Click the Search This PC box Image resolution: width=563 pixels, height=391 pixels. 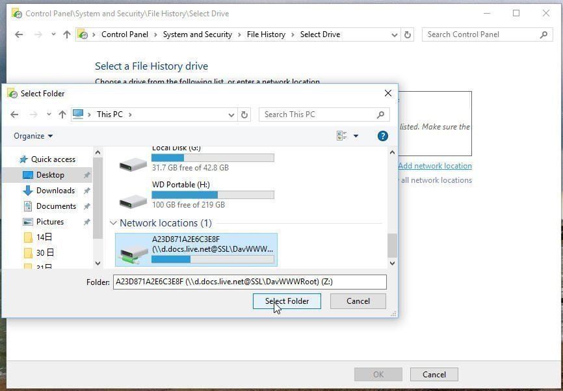click(317, 115)
